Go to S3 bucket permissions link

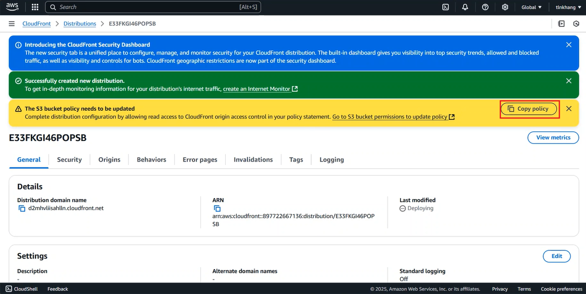pyautogui.click(x=390, y=117)
